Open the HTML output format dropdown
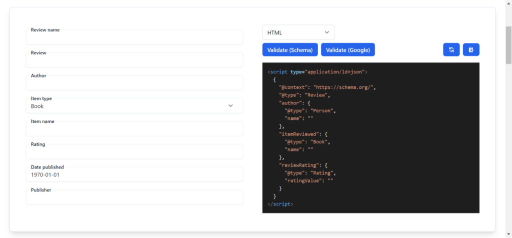The height and width of the screenshot is (238, 512). 298,32
